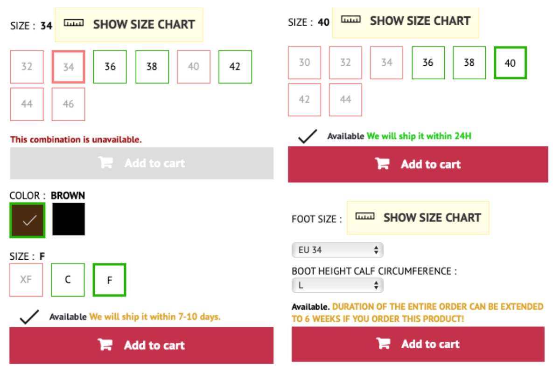Click ruler icon beside size 34 chart
560x373 pixels.
pyautogui.click(x=74, y=23)
